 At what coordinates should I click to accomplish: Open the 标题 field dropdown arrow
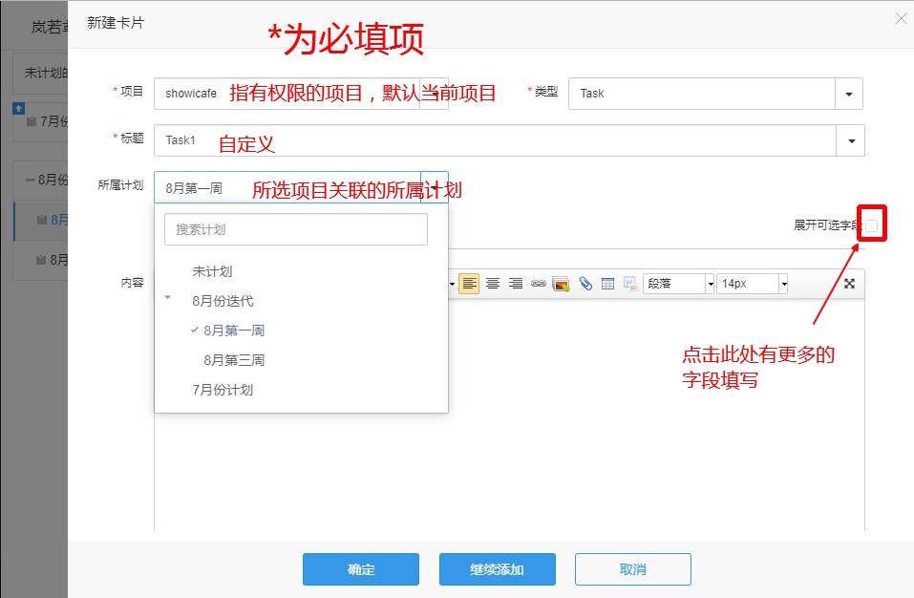click(851, 140)
